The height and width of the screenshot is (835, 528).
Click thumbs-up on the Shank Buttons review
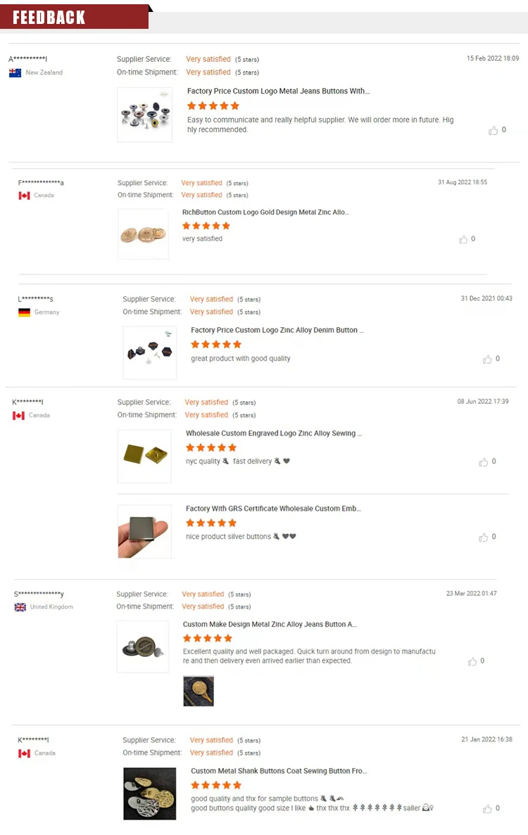(x=487, y=809)
